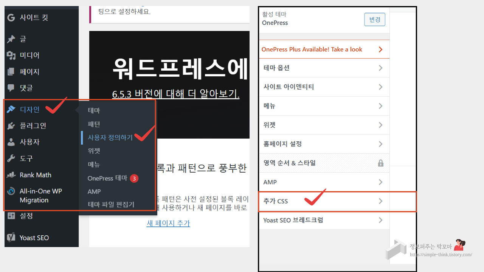Image resolution: width=484 pixels, height=272 pixels.
Task: Select AMP in the 디자인 submenu
Action: tap(94, 192)
